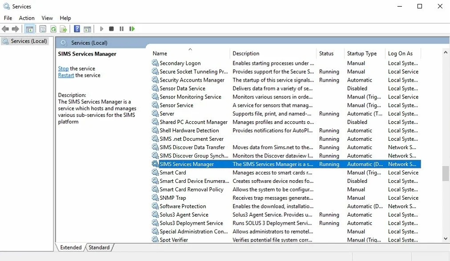Select Sensor Monitoring Service row
The width and height of the screenshot is (450, 261).
point(286,97)
